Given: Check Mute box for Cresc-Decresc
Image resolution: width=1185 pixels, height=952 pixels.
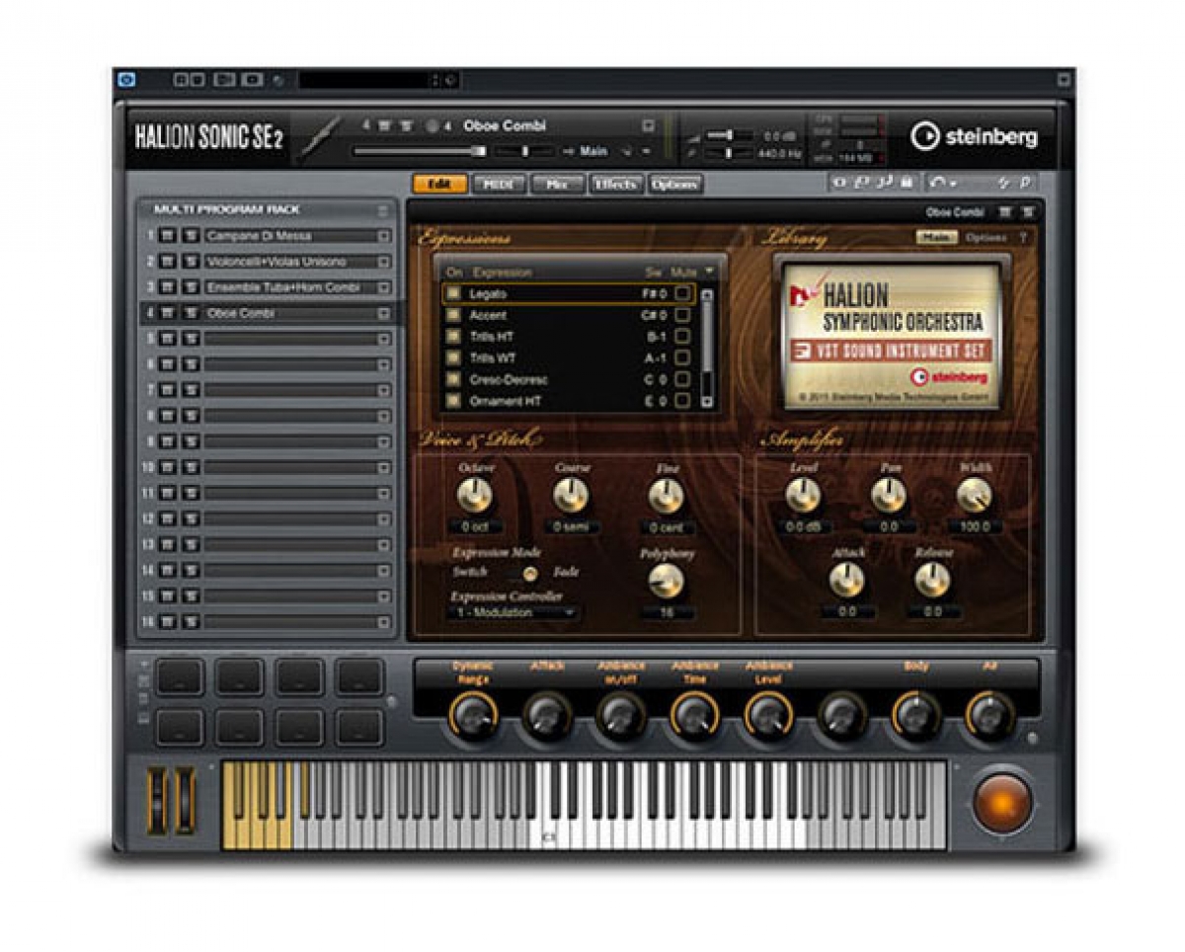Looking at the screenshot, I should pyautogui.click(x=681, y=379).
